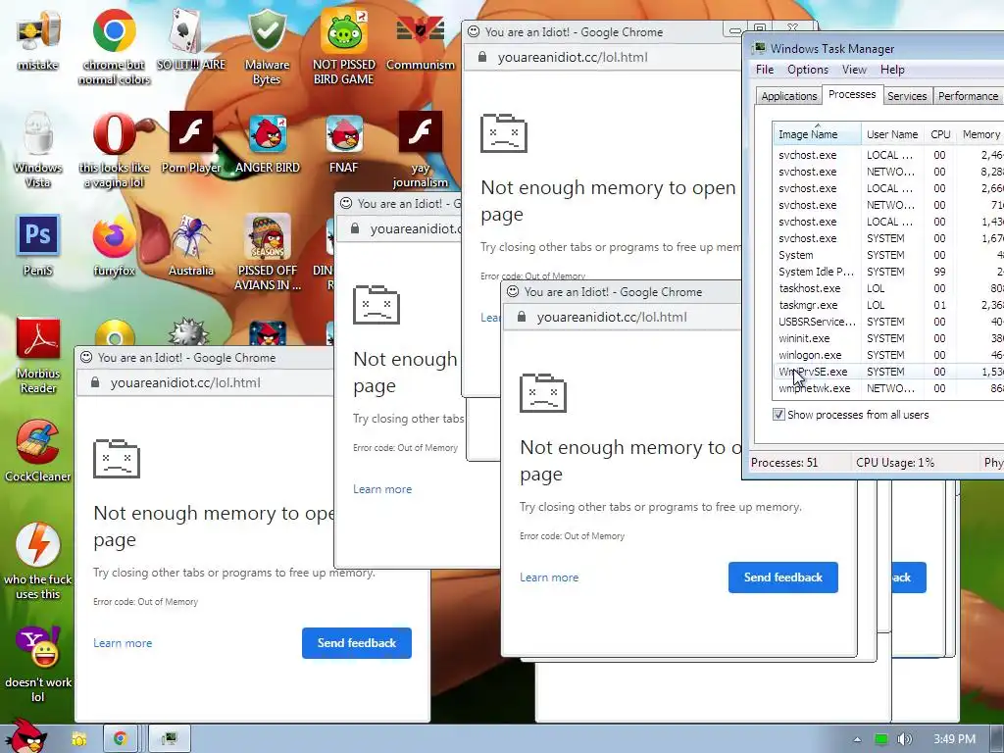Open the furryfox Firefox icon
Image resolution: width=1004 pixels, height=753 pixels.
point(114,245)
